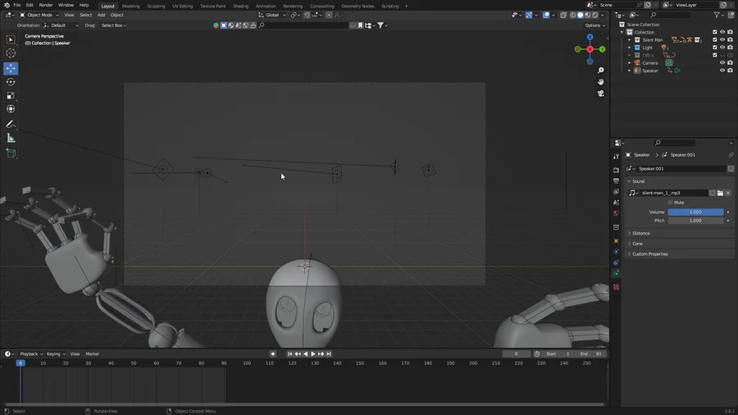Screen dimensions: 738x415
Task: Expand the Cone panel
Action: click(x=637, y=244)
